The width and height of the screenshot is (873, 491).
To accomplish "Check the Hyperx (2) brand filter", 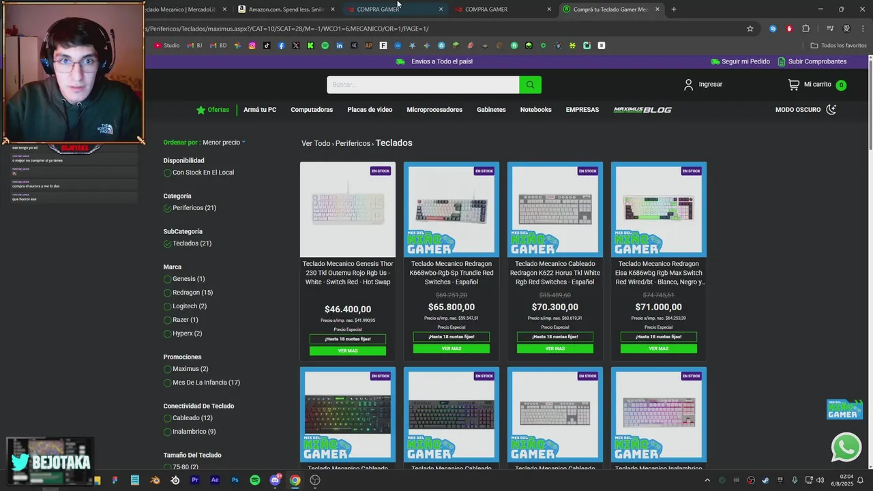I will coord(167,333).
